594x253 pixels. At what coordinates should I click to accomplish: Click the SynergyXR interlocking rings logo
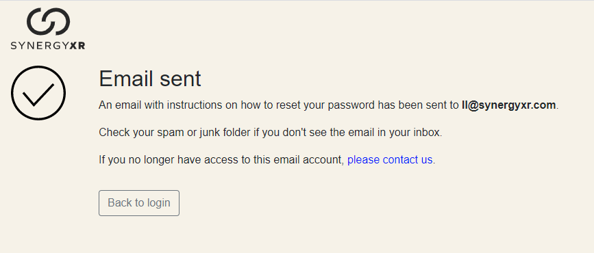coord(48,22)
